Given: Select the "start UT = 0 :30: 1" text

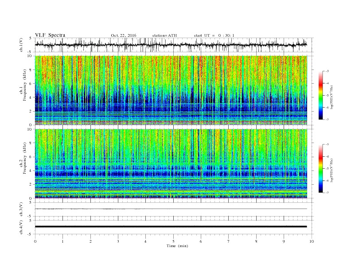Looking at the screenshot, I should [x=214, y=35].
